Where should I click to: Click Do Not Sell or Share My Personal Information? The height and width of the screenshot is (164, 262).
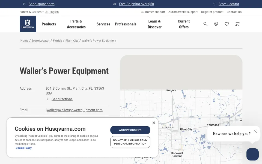(130, 142)
